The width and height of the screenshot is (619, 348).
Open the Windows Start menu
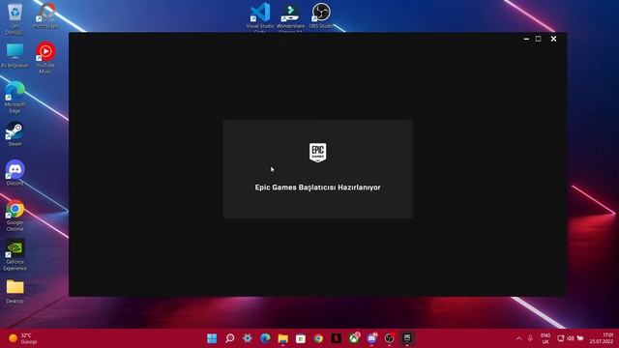(x=212, y=338)
